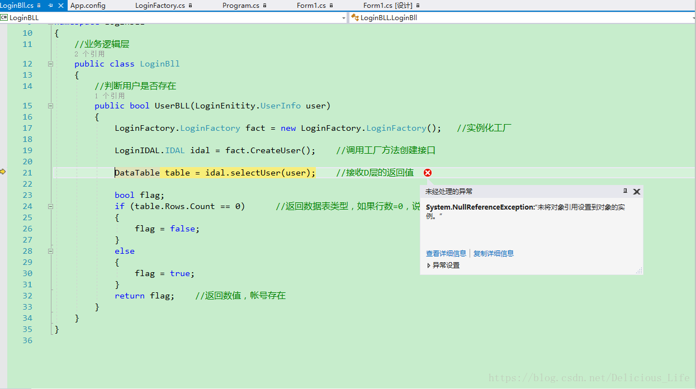Click 'table.Rows.Count == 0' condition
Viewport: 696px width, 389px height.
click(x=187, y=206)
